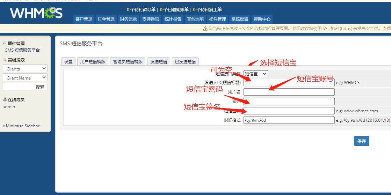Screen dimensions: 391x195
Task: Open the 客户管理 menu
Action: [x=84, y=19]
